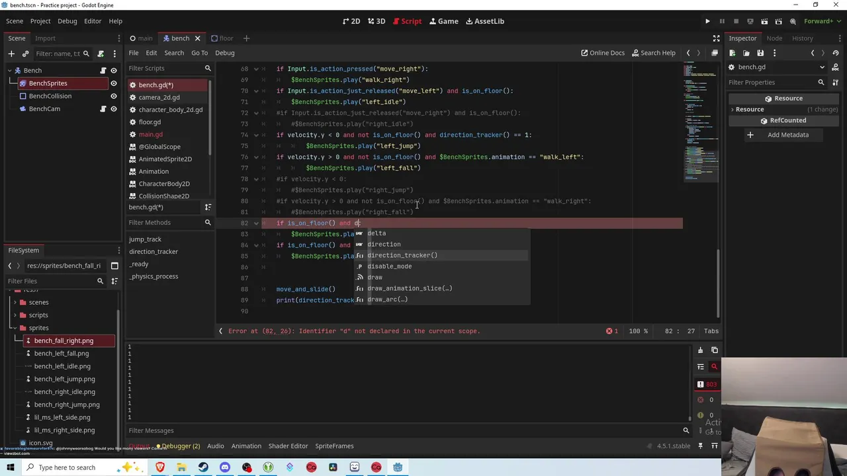The height and width of the screenshot is (476, 847).
Task: Toggle visibility of Bench node
Action: tap(114, 71)
